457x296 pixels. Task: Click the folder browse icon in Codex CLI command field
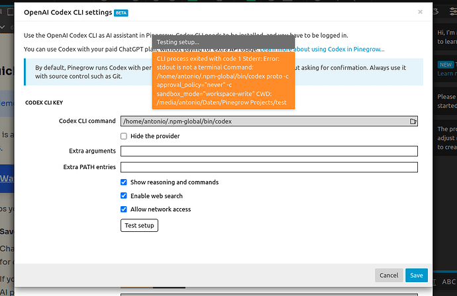(x=413, y=122)
